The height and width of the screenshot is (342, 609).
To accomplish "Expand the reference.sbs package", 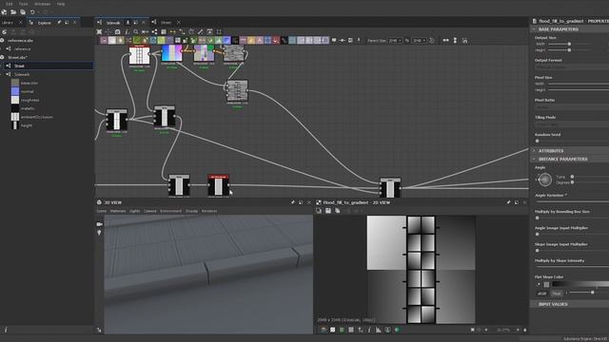I will pyautogui.click(x=2, y=40).
